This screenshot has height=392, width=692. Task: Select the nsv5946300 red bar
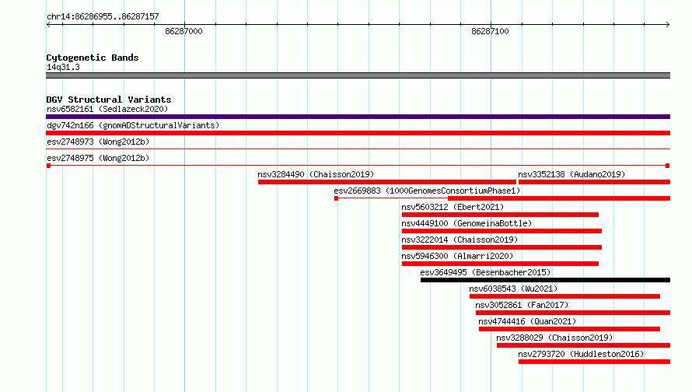tap(500, 264)
